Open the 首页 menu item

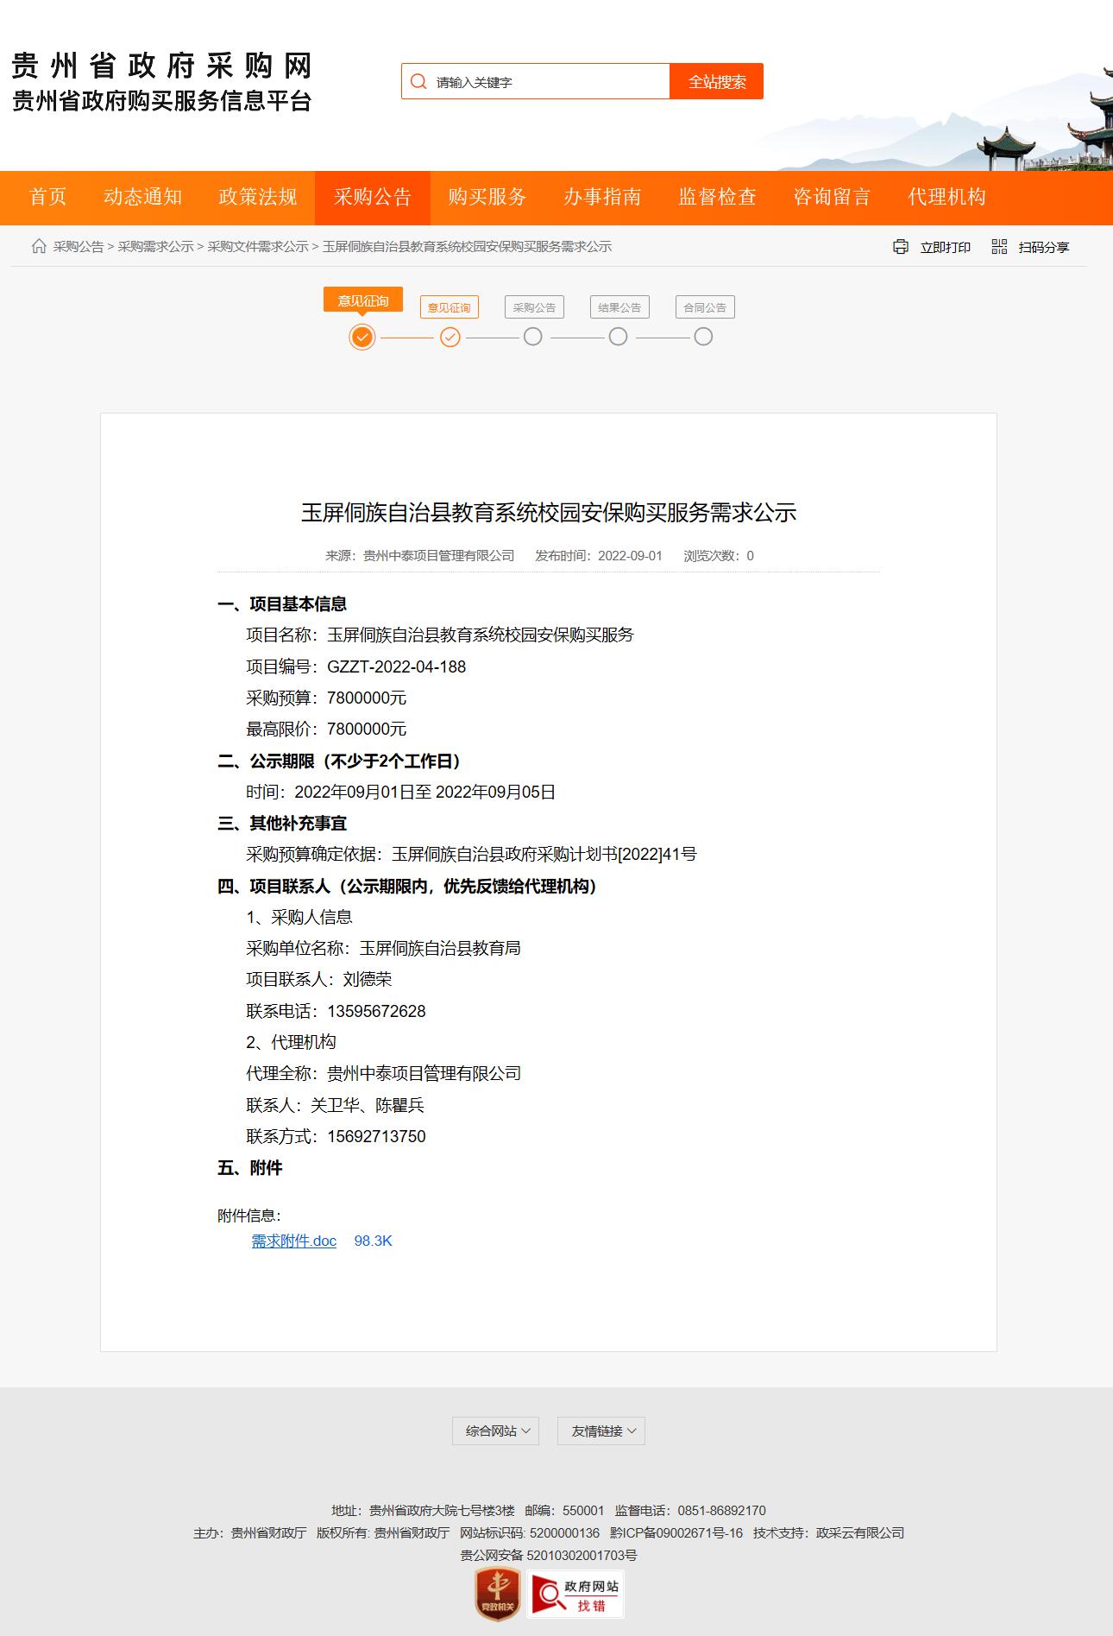[48, 197]
